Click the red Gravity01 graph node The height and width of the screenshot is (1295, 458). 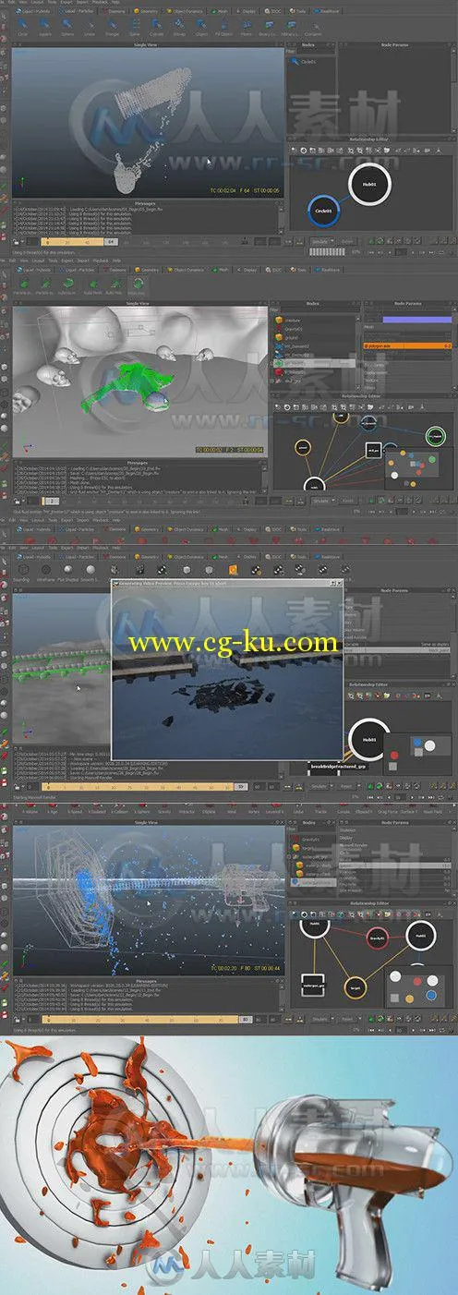coord(377,938)
